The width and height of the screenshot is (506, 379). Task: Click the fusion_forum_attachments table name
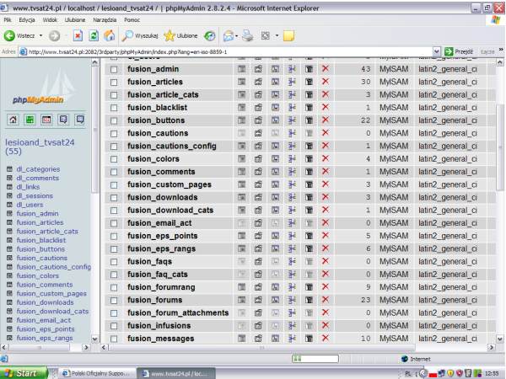pyautogui.click(x=178, y=312)
